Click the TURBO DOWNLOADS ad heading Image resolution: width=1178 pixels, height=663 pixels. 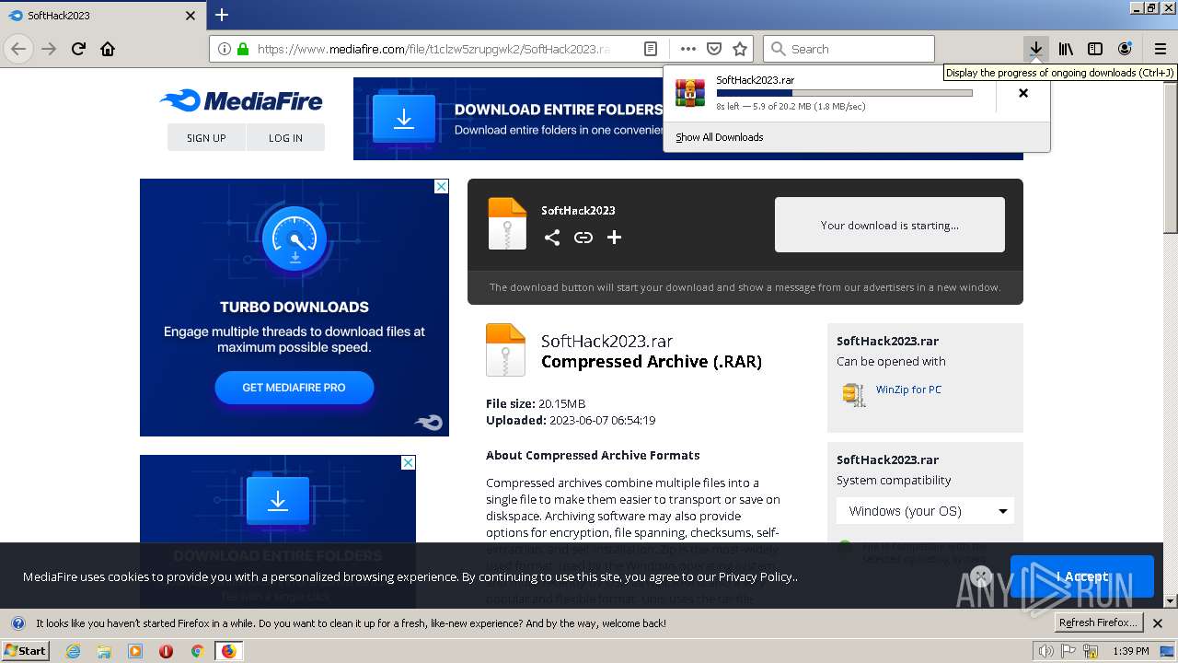point(294,307)
